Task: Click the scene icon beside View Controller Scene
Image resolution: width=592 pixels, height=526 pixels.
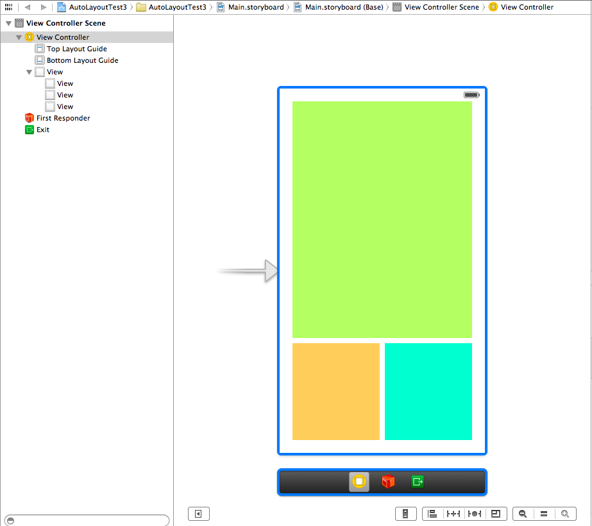Action: [x=19, y=23]
